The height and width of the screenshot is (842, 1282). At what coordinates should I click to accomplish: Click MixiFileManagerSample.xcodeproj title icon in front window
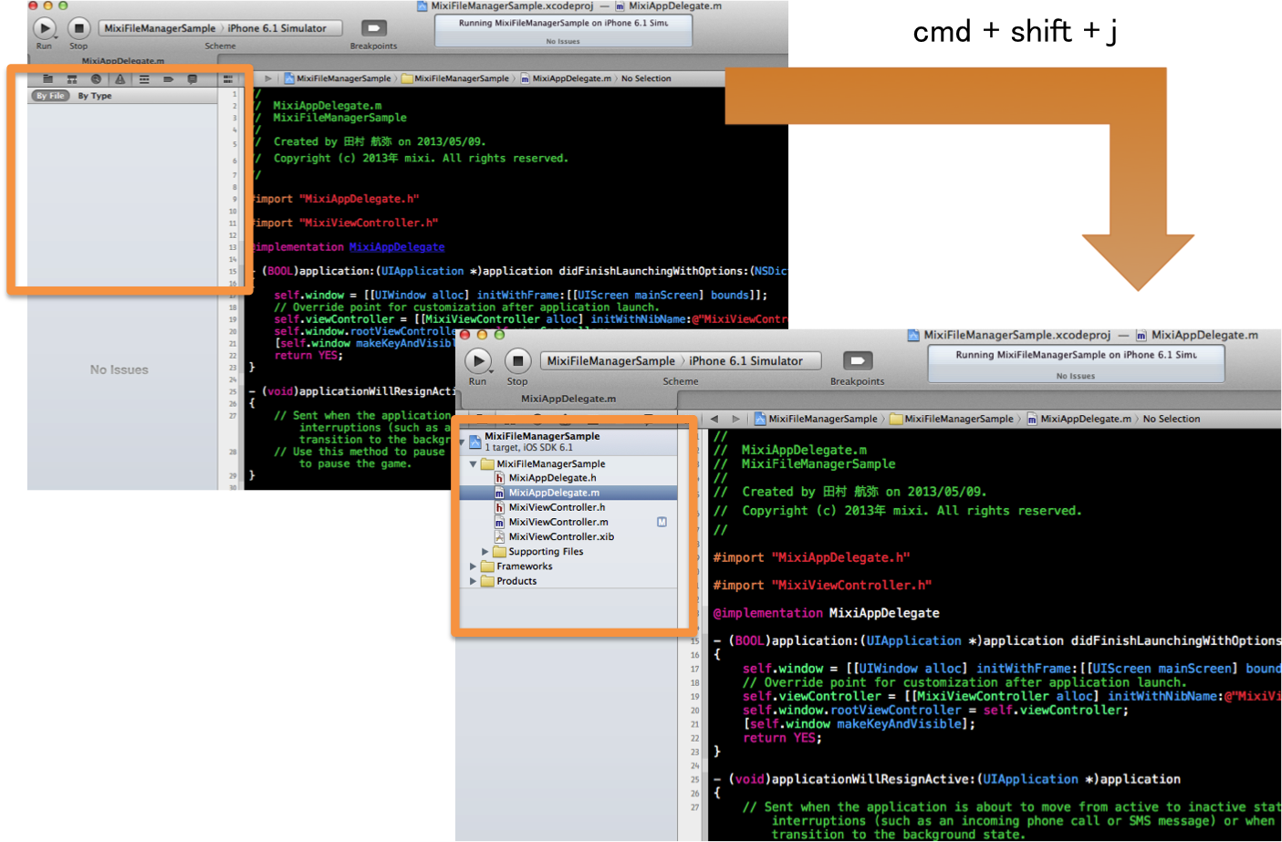913,335
